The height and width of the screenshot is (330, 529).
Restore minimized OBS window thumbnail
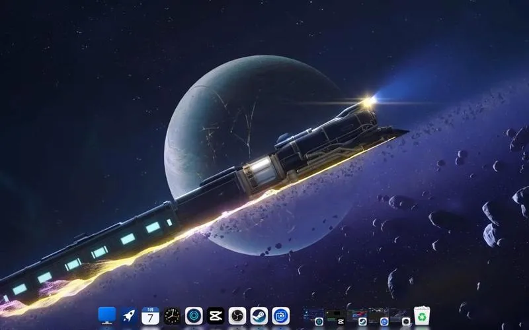tap(401, 316)
